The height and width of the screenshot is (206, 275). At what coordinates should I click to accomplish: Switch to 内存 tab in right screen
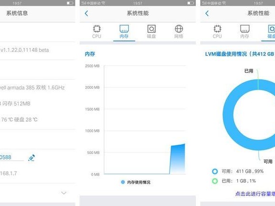click(244, 31)
